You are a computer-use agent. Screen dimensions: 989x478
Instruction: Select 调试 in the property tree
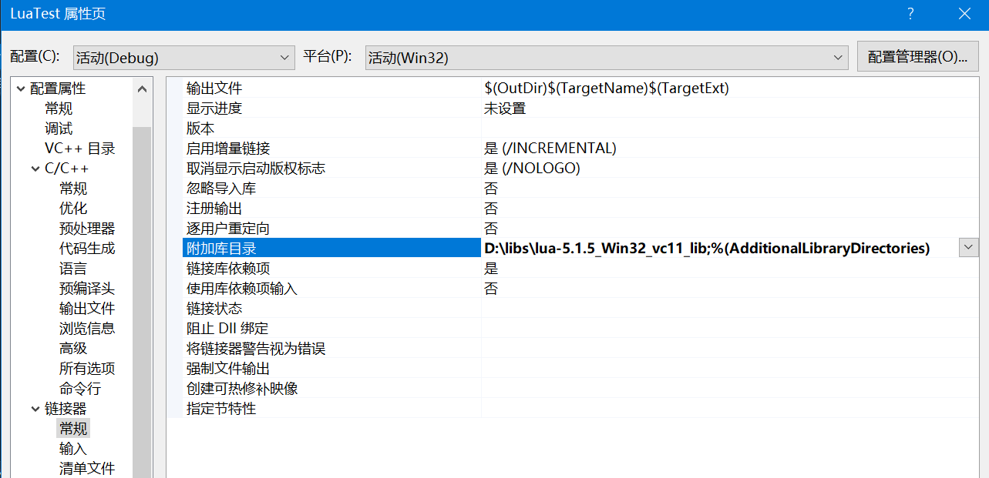tap(59, 129)
